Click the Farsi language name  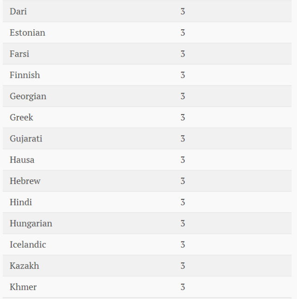(x=19, y=54)
